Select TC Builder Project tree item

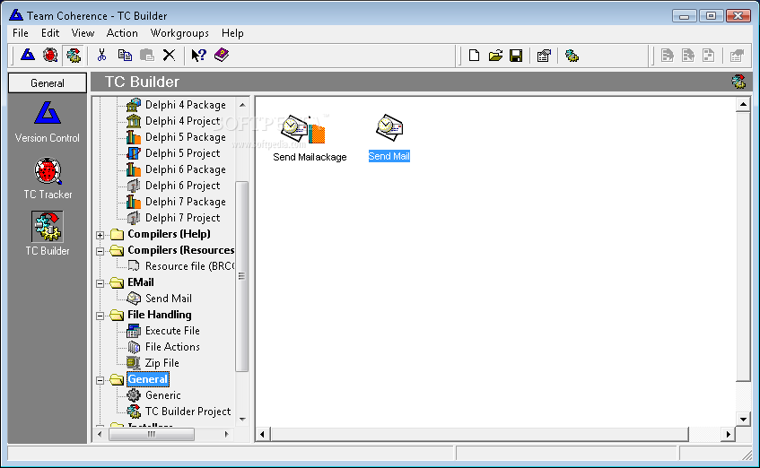[188, 412]
